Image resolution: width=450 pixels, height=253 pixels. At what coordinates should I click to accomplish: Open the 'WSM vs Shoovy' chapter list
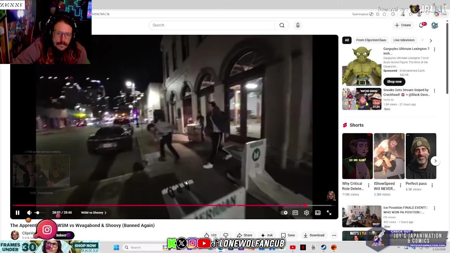click(x=94, y=213)
